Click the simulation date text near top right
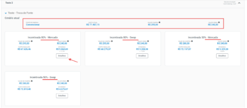 230,3
